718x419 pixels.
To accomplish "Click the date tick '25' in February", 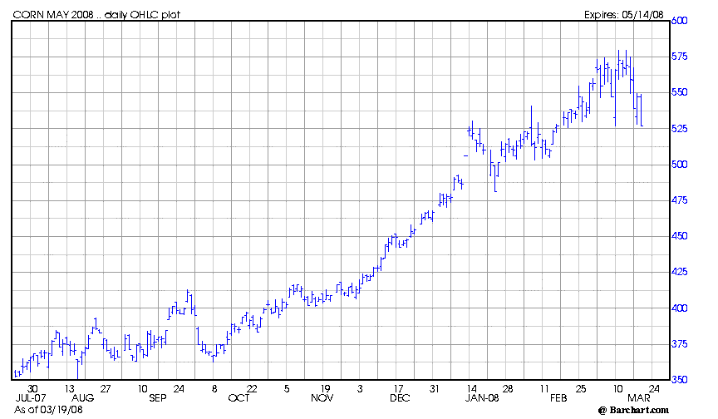I will click(x=581, y=389).
